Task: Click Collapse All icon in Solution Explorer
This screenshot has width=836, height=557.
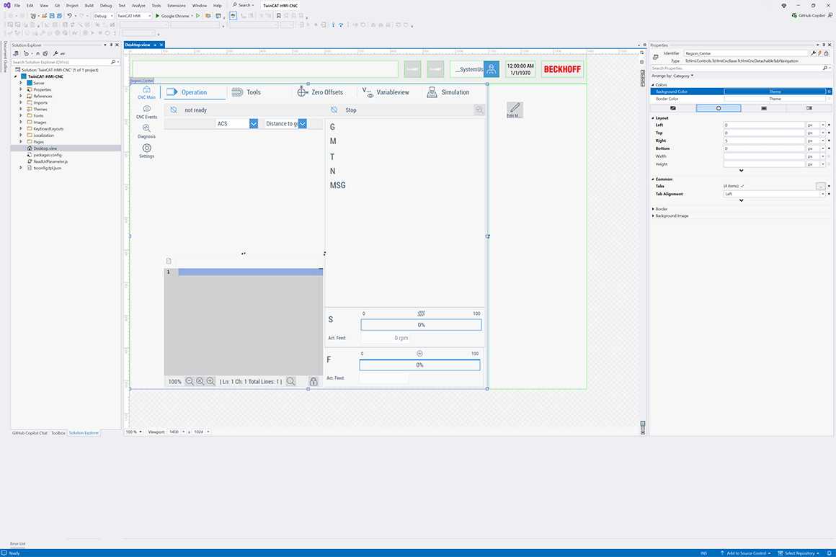Action: point(38,53)
